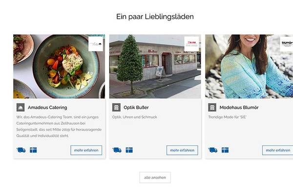Click the Optik Bußer storefront photo

click(155, 66)
